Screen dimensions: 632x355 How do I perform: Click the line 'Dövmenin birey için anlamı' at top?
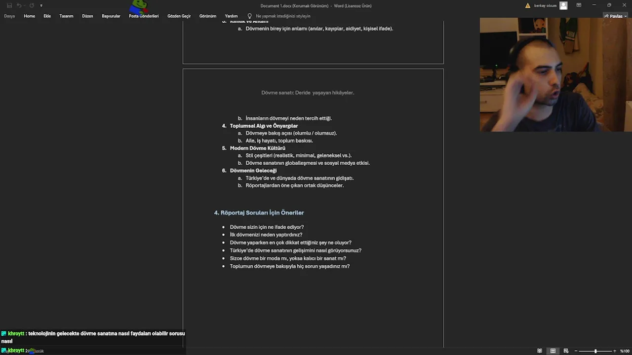click(x=319, y=29)
